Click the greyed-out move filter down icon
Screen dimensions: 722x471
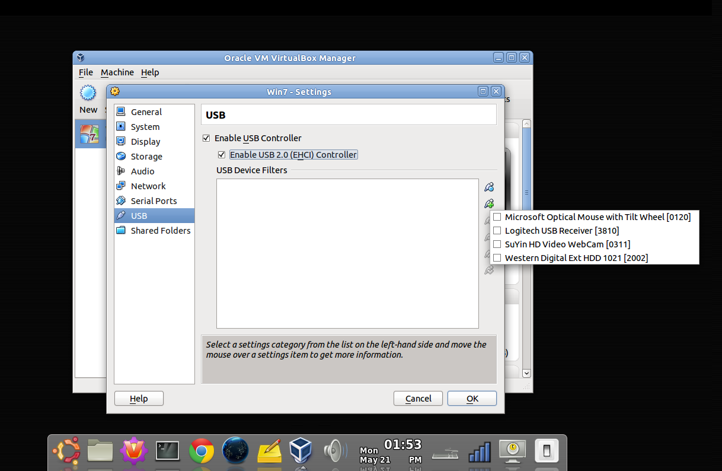[x=488, y=270]
